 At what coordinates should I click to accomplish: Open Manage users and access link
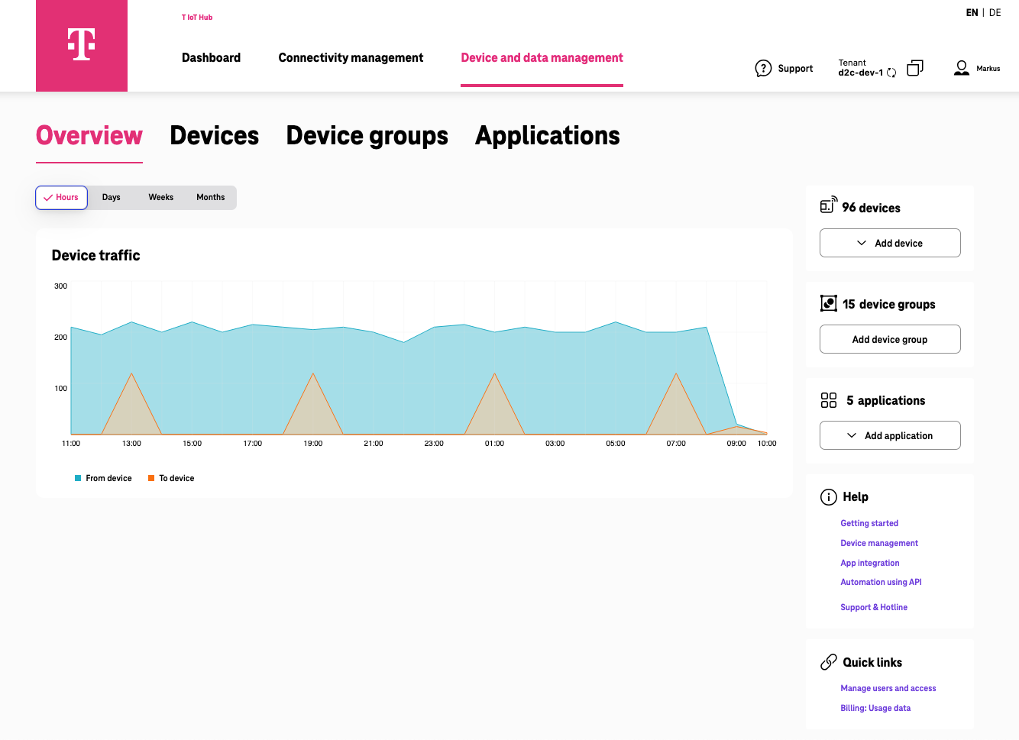tap(888, 688)
